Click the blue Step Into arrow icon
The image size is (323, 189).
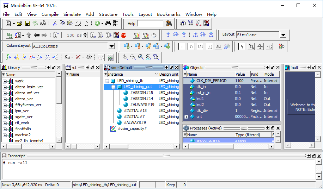point(168,34)
